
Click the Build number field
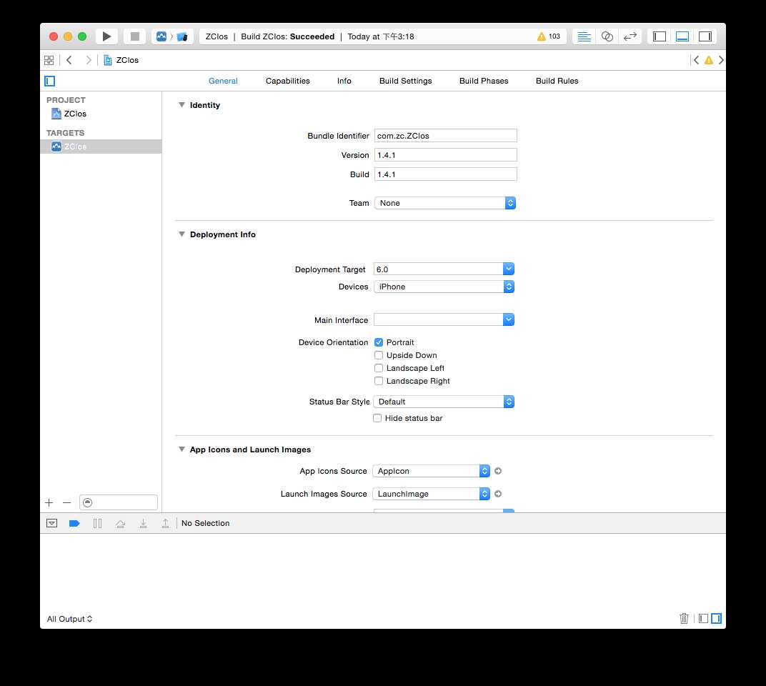(x=446, y=174)
